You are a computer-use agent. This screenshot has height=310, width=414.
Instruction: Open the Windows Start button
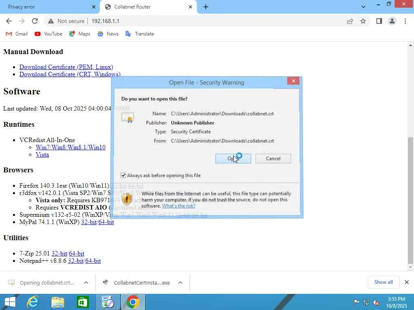(x=10, y=302)
